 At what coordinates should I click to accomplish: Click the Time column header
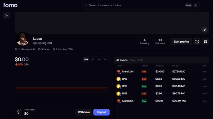click(x=204, y=66)
